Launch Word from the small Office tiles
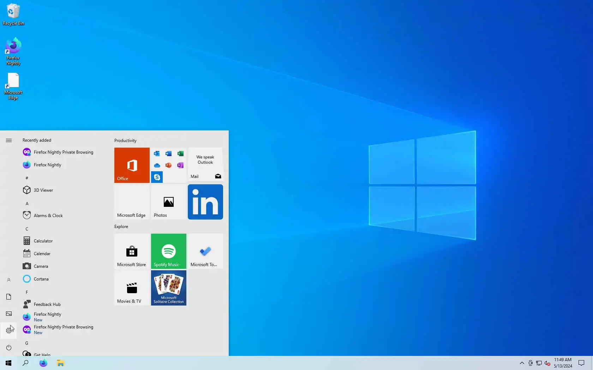Viewport: 593px width, 370px height. [169, 154]
